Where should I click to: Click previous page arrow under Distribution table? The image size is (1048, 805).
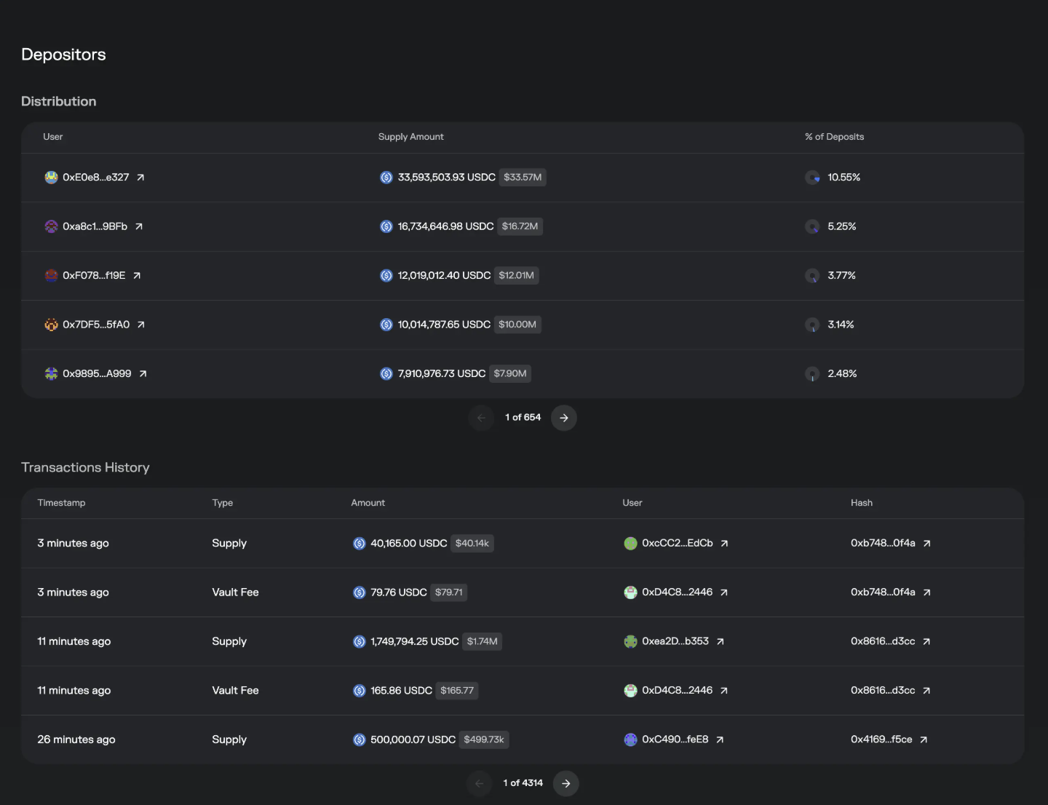(481, 418)
